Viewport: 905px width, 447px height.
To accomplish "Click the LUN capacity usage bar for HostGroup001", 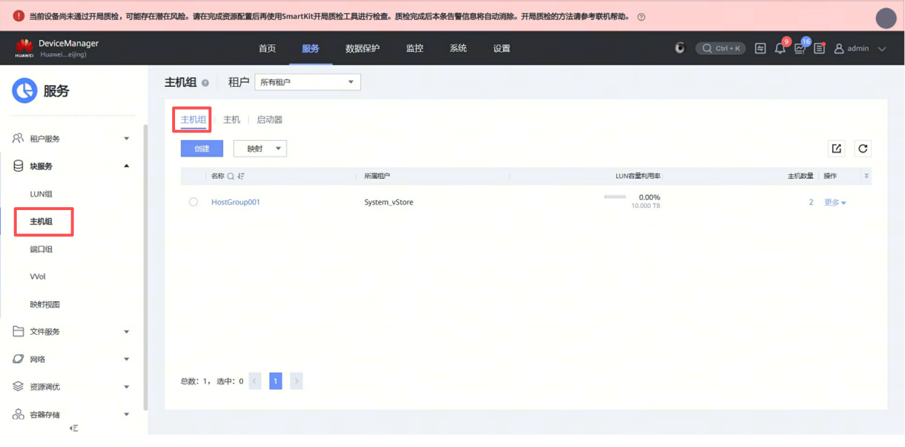I will click(x=615, y=197).
